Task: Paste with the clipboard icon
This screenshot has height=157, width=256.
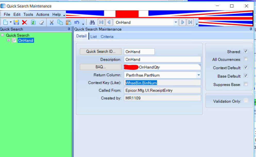Action: point(69,22)
